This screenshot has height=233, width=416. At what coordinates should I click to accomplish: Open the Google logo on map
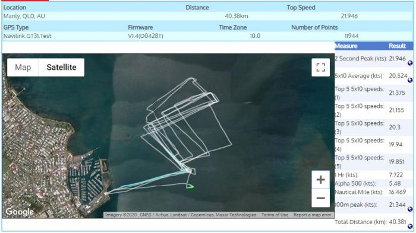(20, 212)
